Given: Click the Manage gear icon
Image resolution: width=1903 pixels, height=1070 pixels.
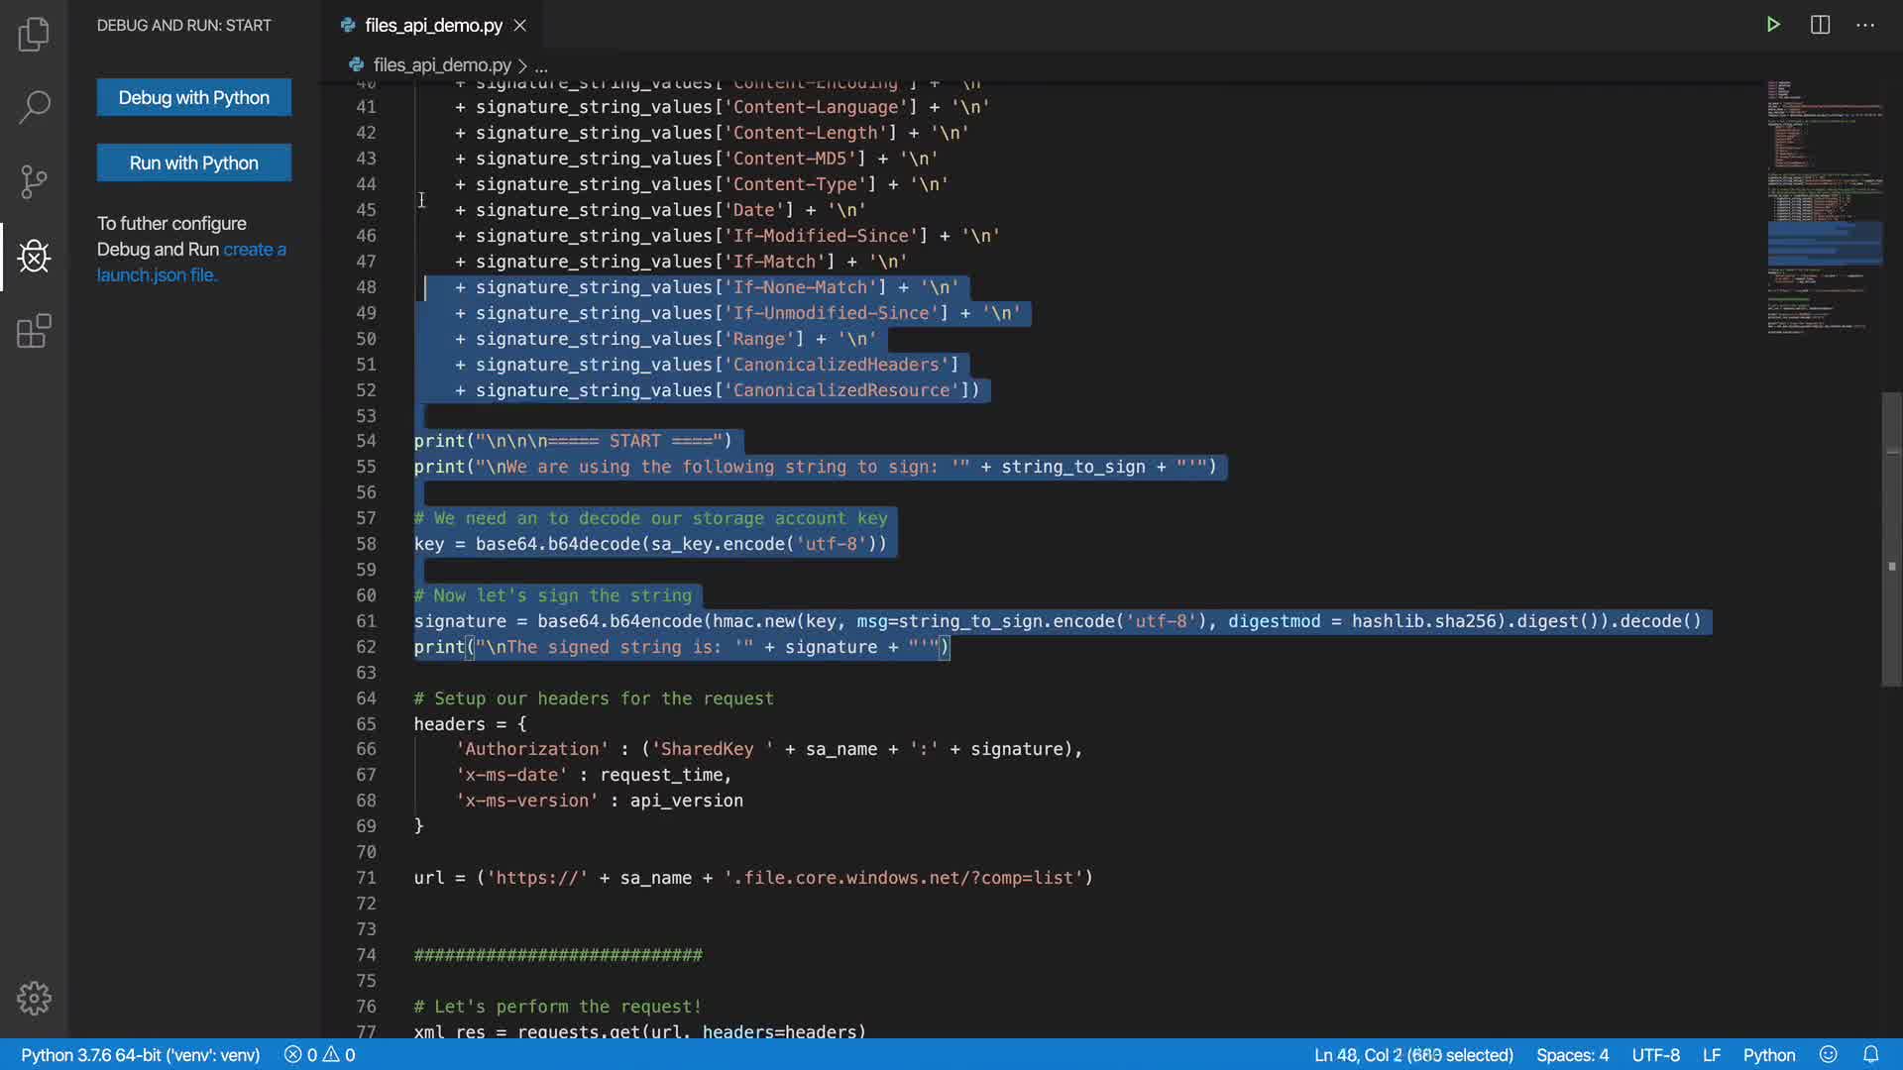Looking at the screenshot, I should (x=34, y=998).
